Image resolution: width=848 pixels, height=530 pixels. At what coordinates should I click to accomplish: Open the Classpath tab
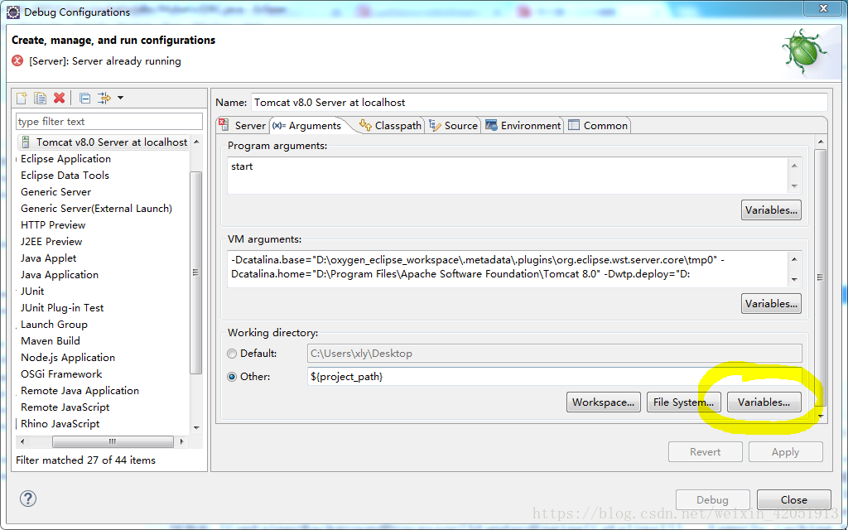click(x=391, y=126)
